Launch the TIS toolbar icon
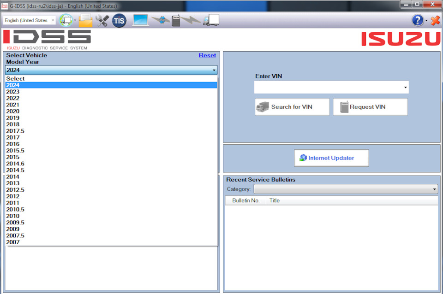The height and width of the screenshot is (294, 443). click(119, 20)
